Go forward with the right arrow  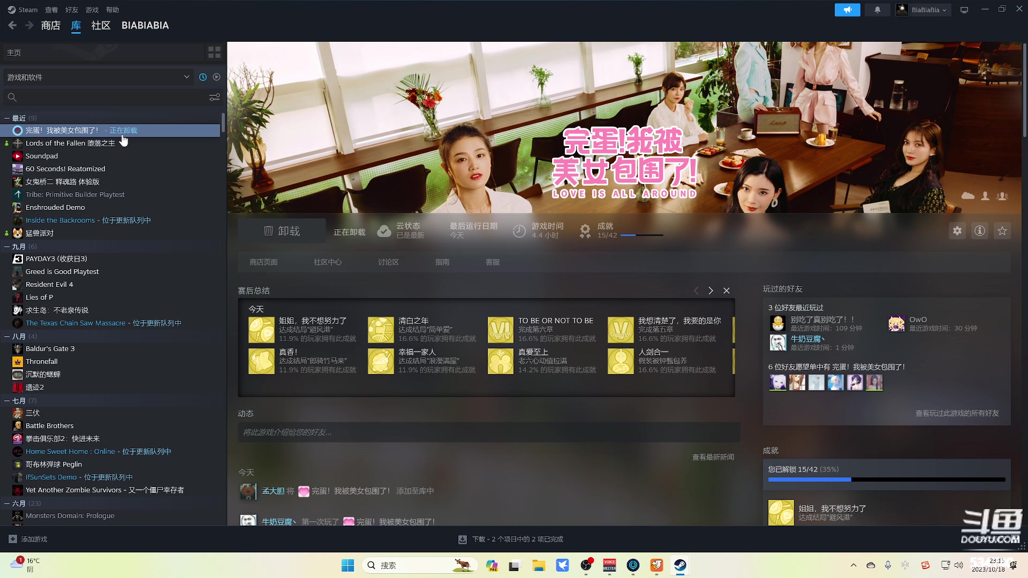pos(29,25)
